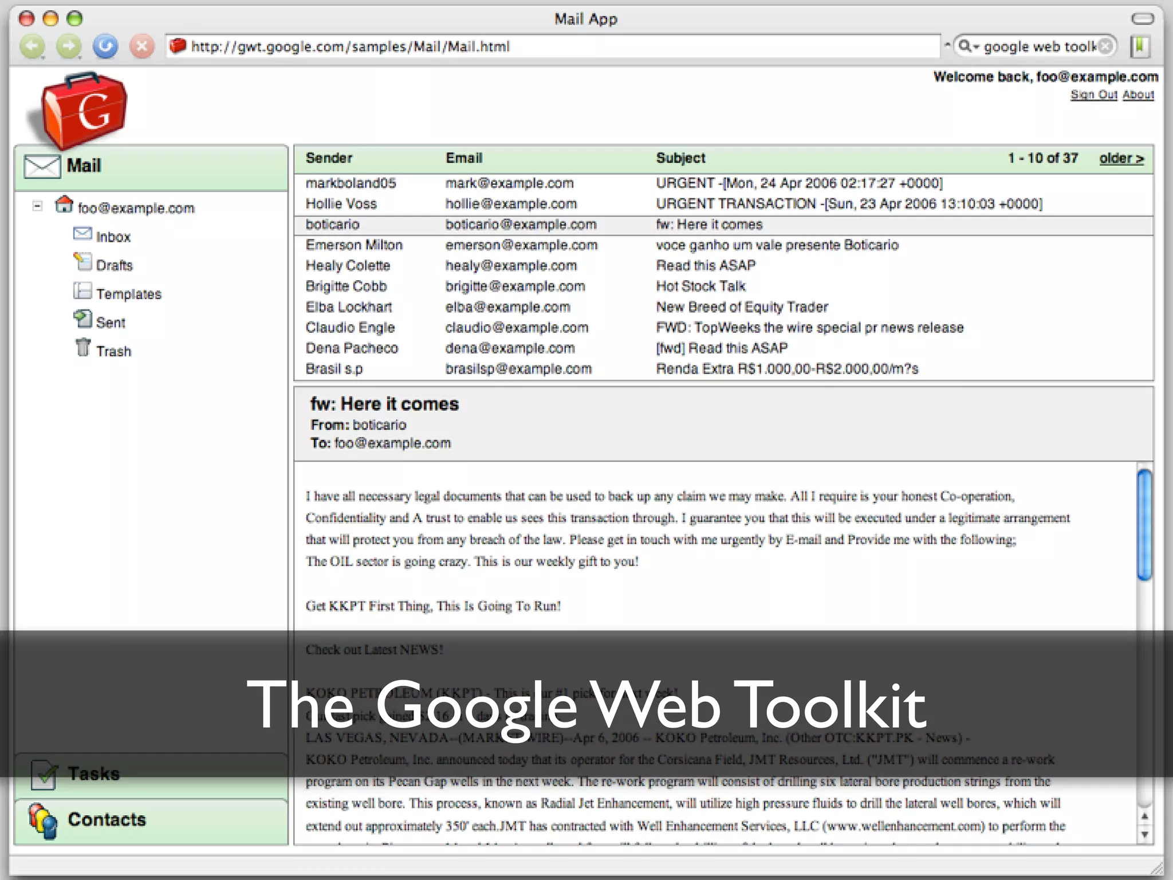Click the Contacts people icon
Viewport: 1173px width, 880px height.
(x=43, y=820)
